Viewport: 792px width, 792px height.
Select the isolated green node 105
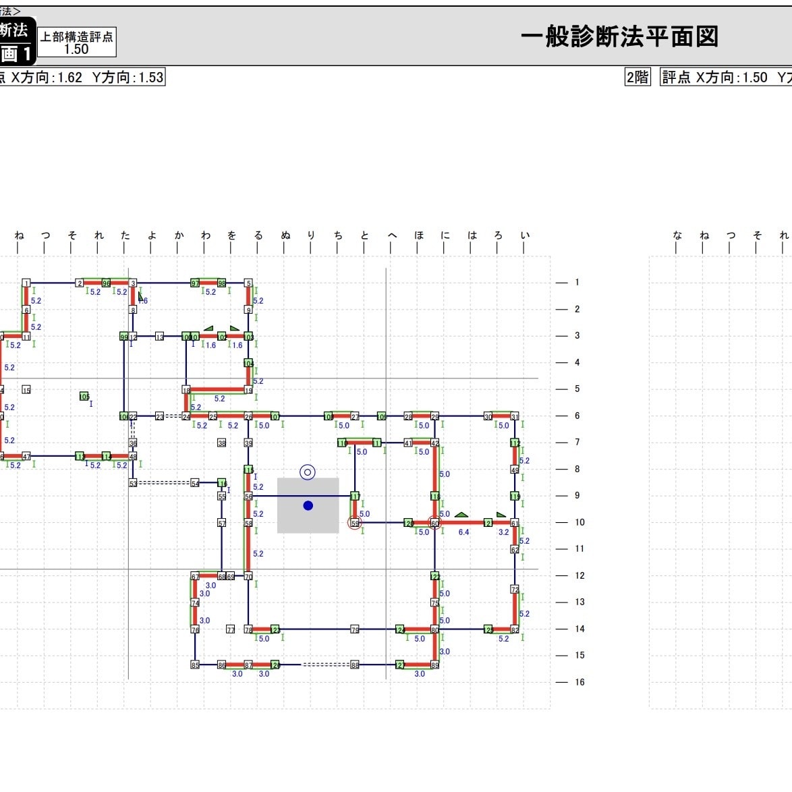point(84,397)
